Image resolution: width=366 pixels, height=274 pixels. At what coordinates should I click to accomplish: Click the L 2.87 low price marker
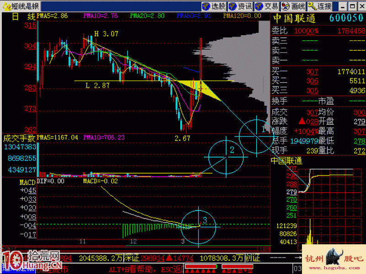97,85
